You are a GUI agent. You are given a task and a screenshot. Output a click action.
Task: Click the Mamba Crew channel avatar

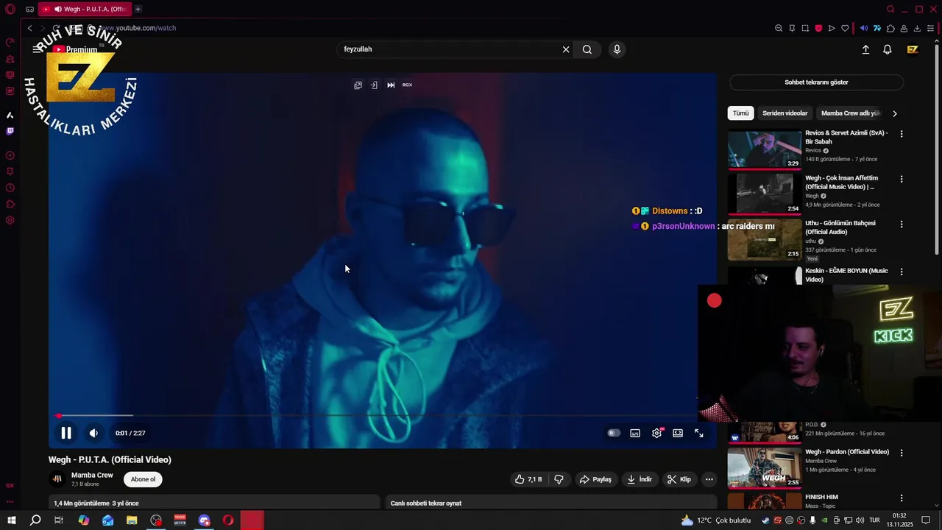(57, 479)
